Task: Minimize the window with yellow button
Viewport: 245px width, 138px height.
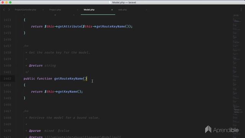Action: [x=7, y=2]
